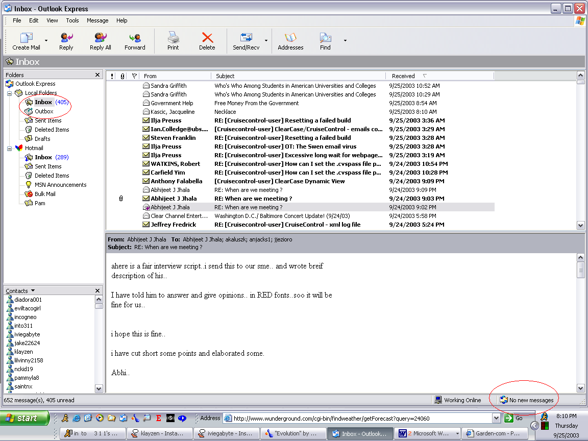Sort messages by Received column
Image resolution: width=588 pixels, height=441 pixels.
pyautogui.click(x=440, y=76)
